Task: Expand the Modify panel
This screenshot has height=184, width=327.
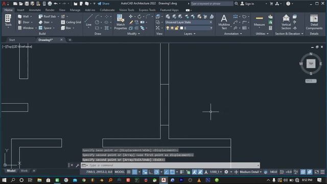Action: (133, 34)
